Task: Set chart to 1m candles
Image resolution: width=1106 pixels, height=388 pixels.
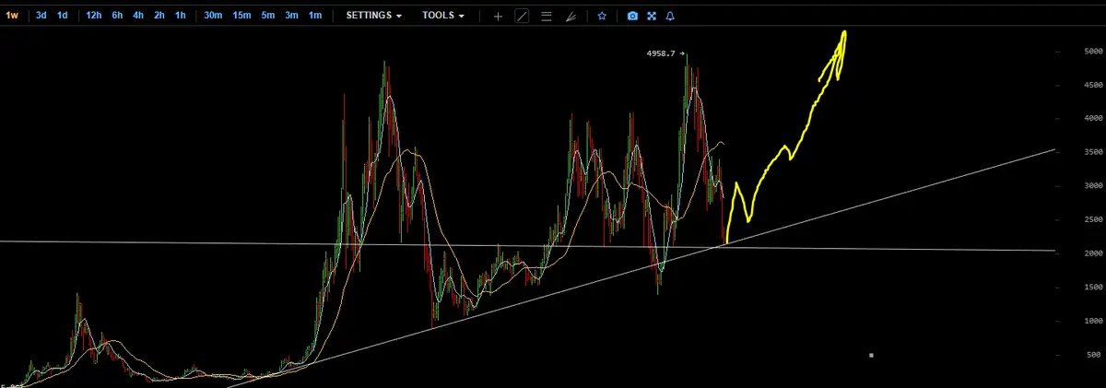Action: point(315,16)
